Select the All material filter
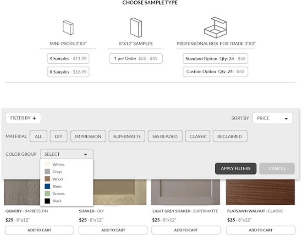The width and height of the screenshot is (302, 235). tap(38, 137)
